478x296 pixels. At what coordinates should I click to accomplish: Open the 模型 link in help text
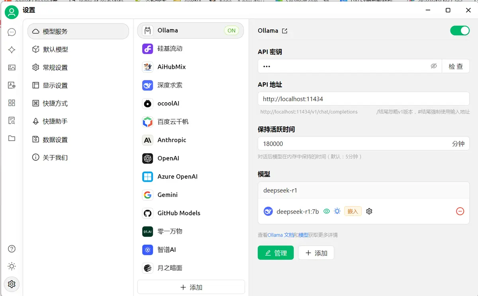(x=304, y=235)
